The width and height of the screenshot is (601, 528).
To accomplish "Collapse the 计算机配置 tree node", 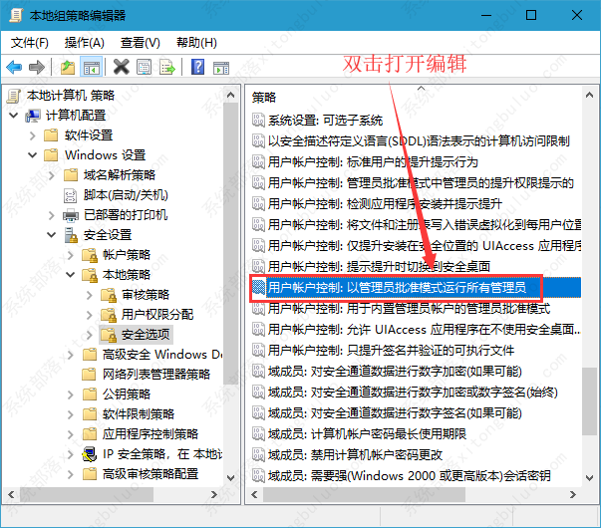I will click(14, 116).
